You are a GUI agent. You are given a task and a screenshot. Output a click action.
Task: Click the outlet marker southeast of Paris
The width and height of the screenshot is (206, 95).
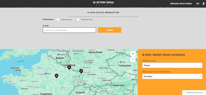pyautogui.click(x=56, y=76)
